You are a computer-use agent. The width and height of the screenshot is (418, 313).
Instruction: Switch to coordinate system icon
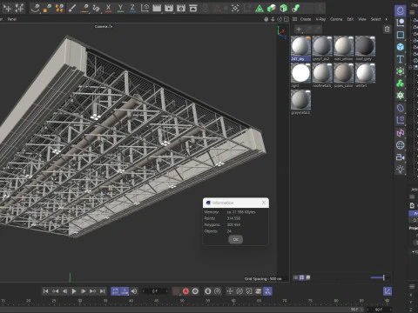[145, 8]
